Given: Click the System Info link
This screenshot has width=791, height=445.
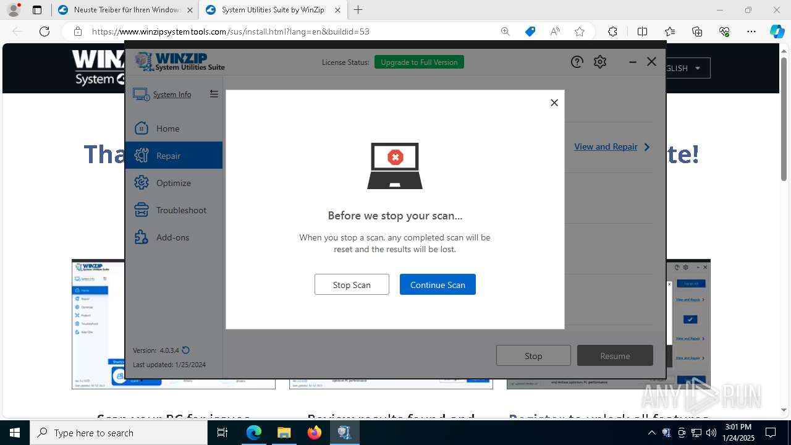Looking at the screenshot, I should coord(172,95).
